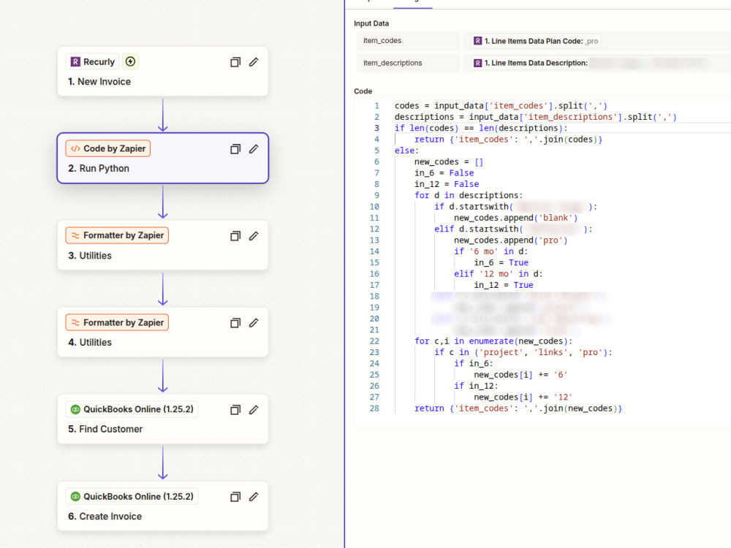Click final return line joining new_codes
The image size is (731, 548).
[x=518, y=408]
